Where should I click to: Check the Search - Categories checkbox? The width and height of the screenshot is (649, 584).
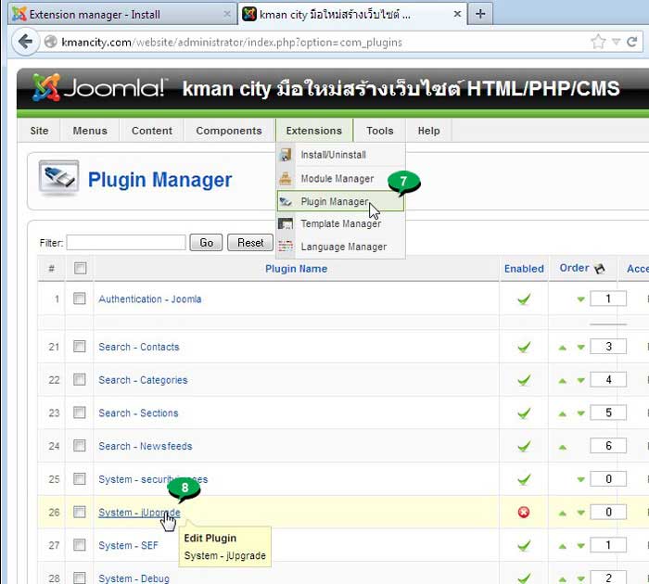[x=80, y=379]
